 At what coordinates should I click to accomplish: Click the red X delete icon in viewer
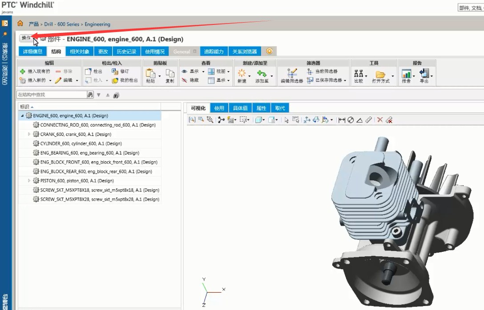380,120
